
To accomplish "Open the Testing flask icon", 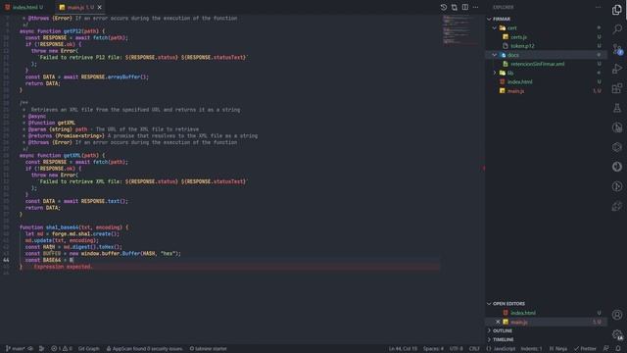I will tap(617, 108).
